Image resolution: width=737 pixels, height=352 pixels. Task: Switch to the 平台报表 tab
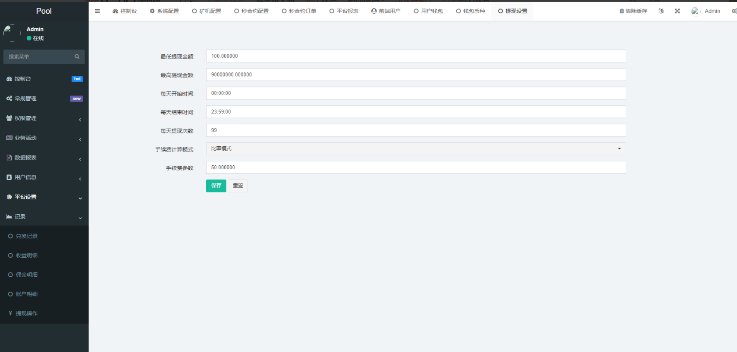coord(344,11)
